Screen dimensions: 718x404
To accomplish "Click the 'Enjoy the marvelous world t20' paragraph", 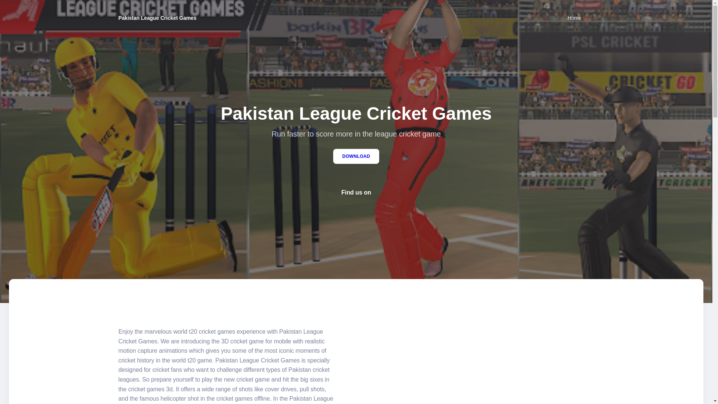I will [226, 365].
